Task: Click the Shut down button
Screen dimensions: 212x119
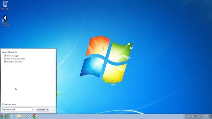Action: click(41, 109)
